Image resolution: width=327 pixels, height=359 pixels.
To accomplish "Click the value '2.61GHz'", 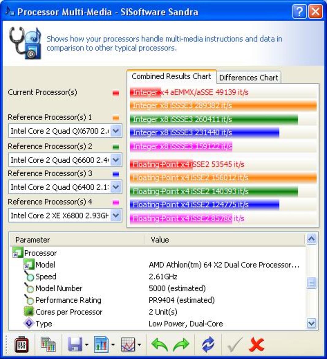I will pyautogui.click(x=163, y=277).
